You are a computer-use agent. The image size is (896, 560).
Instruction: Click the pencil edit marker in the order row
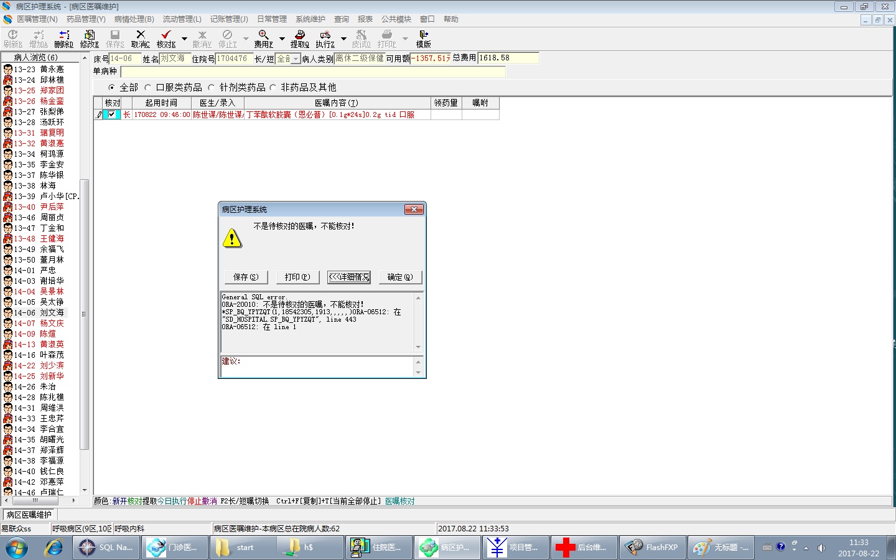(x=98, y=114)
